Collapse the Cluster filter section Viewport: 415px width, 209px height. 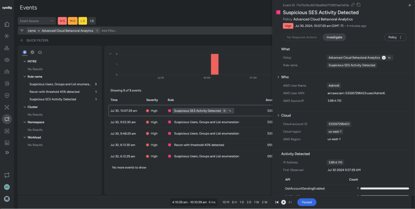click(x=25, y=107)
